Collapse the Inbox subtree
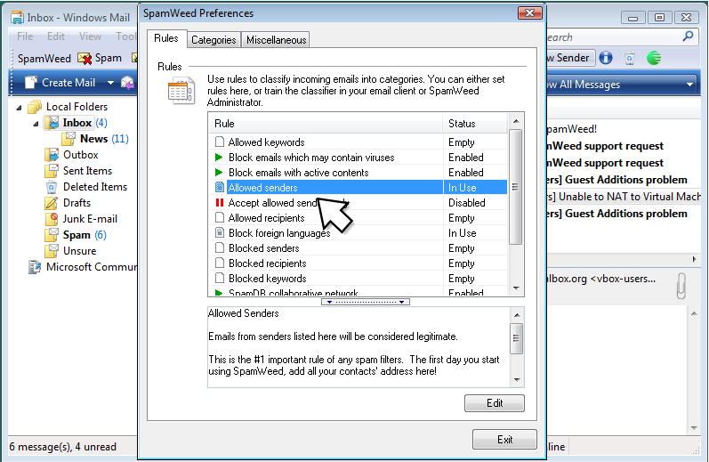The width and height of the screenshot is (709, 462). (36, 124)
